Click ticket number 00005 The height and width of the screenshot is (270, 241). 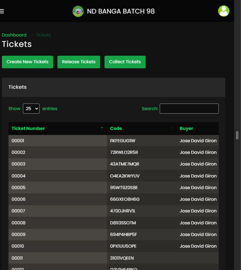pos(18,188)
